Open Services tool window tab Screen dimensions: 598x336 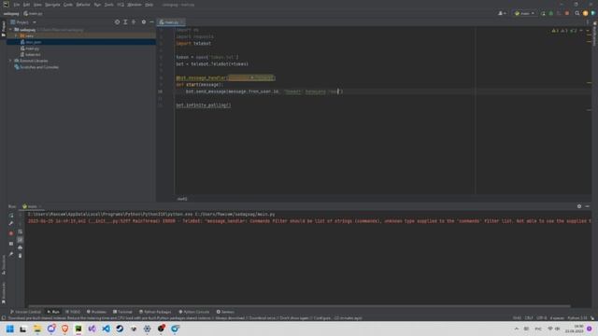pyautogui.click(x=225, y=312)
